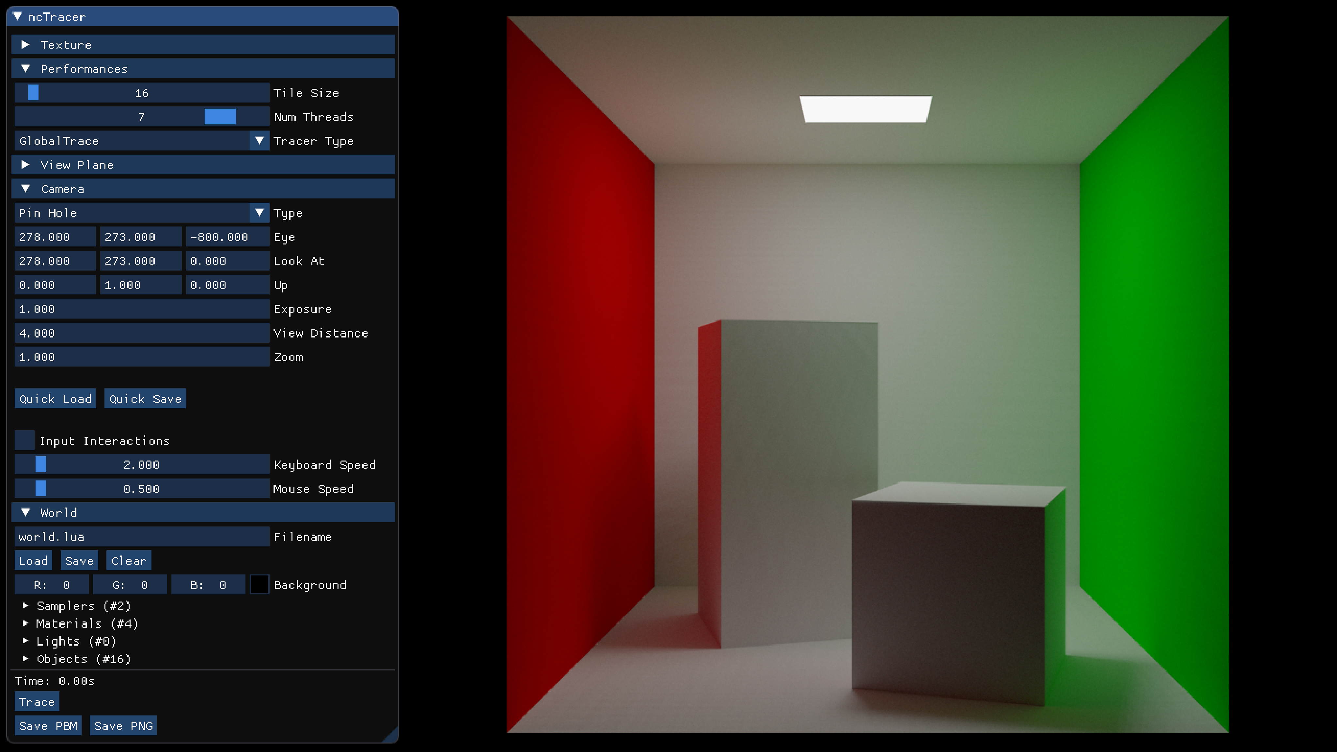Viewport: 1337px width, 752px height.
Task: Click the Exposure value field
Action: [141, 309]
